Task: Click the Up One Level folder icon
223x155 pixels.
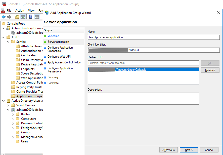Action: tap(17, 17)
